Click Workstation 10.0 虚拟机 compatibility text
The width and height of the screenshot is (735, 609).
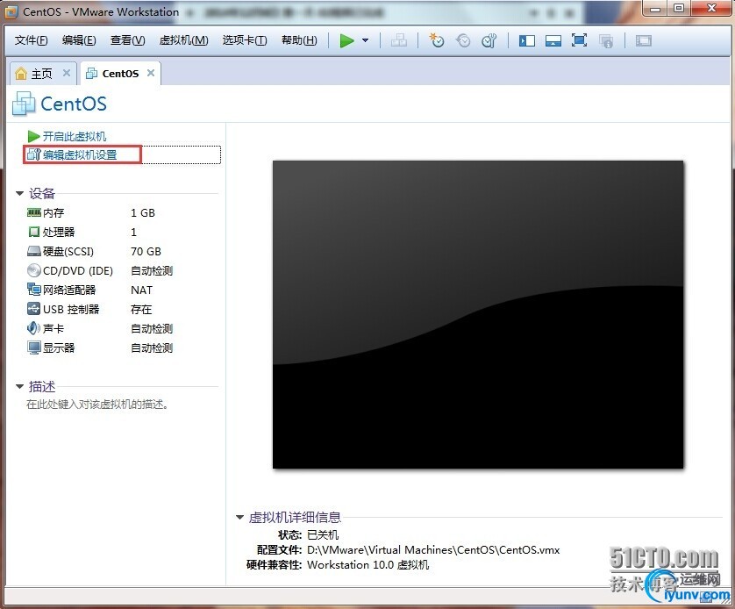368,565
